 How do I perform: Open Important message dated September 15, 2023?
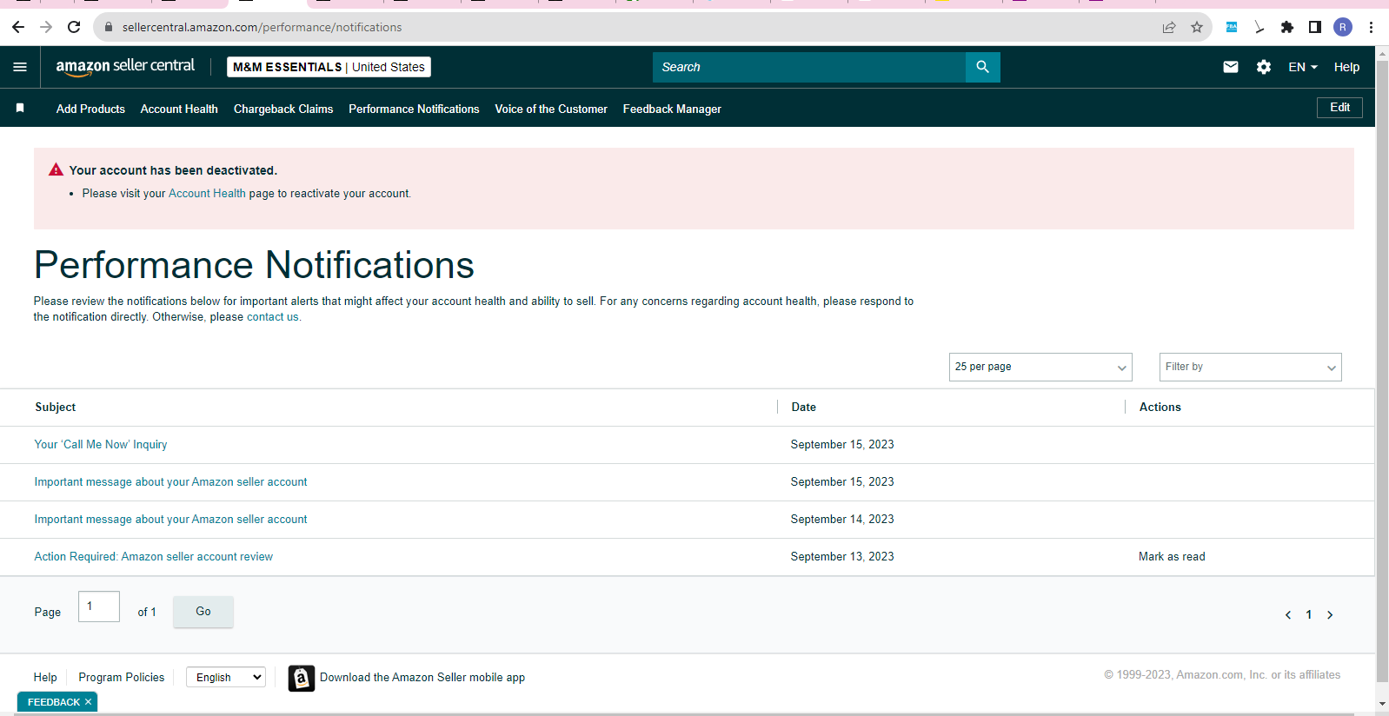click(x=170, y=481)
